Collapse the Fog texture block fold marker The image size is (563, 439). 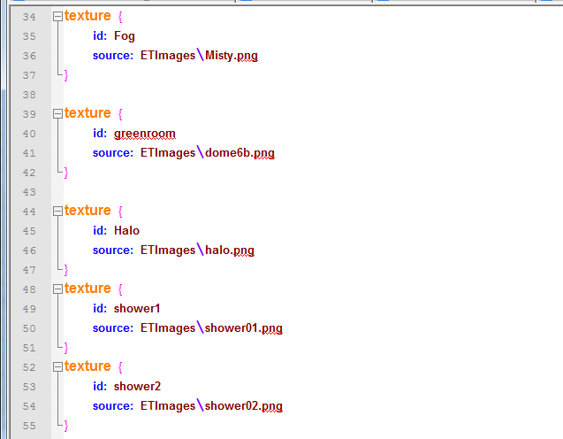click(57, 17)
